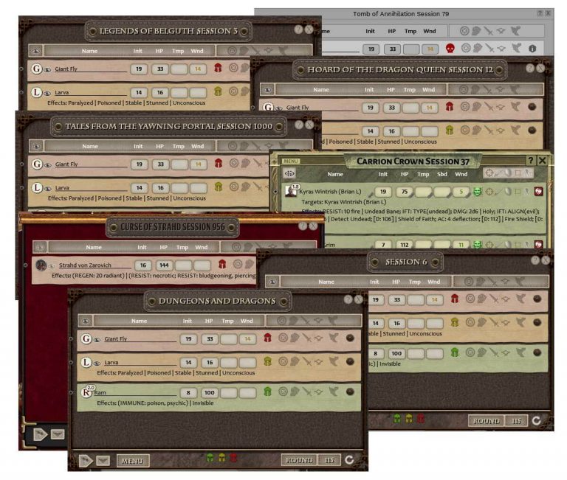The image size is (567, 480).
Task: Click Larva's Init value 14 in Dungeons and Dragons
Action: [188, 362]
